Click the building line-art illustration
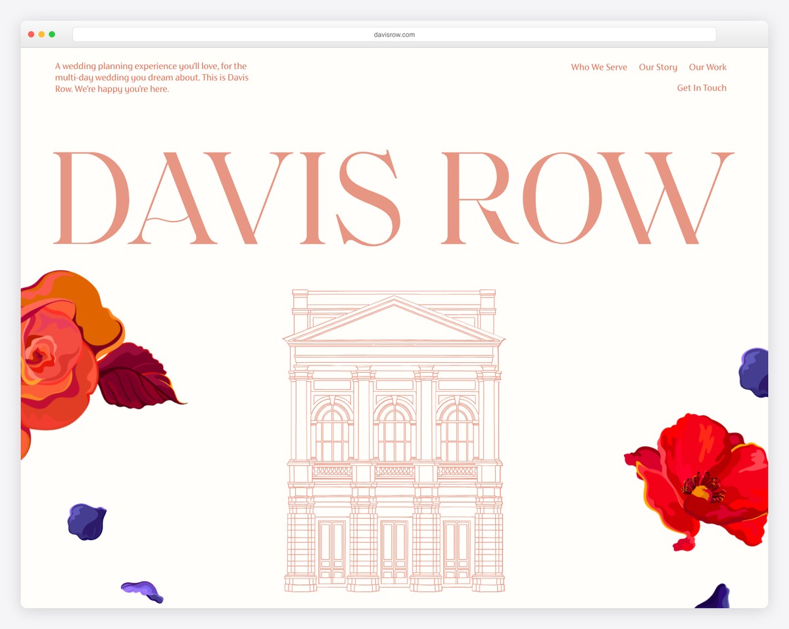The image size is (789, 629). (394, 440)
